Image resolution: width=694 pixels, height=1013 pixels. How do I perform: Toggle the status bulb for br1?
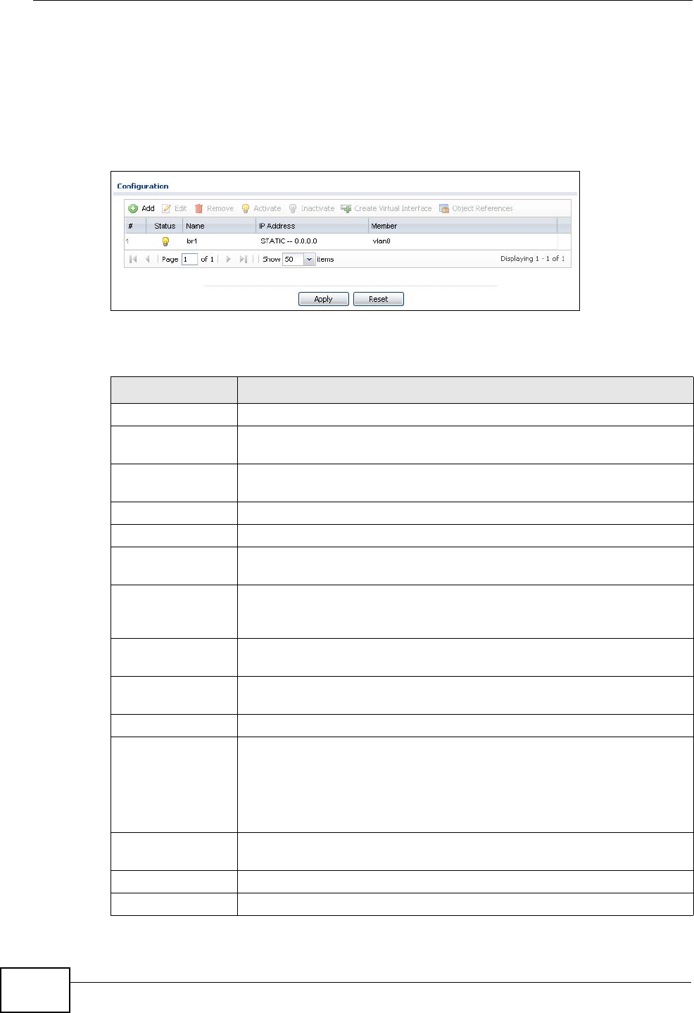pyautogui.click(x=165, y=241)
